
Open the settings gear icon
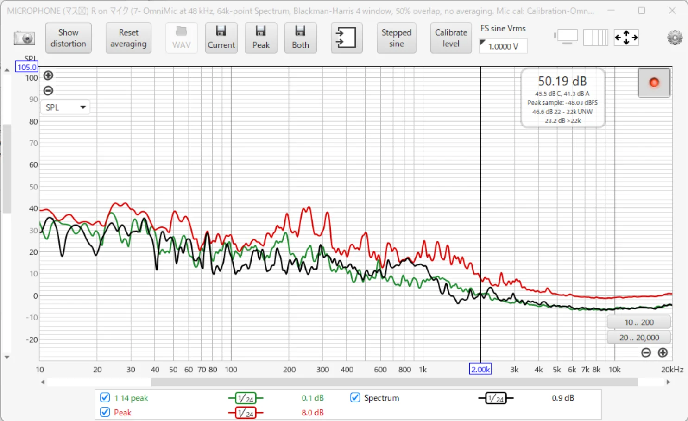coord(675,38)
